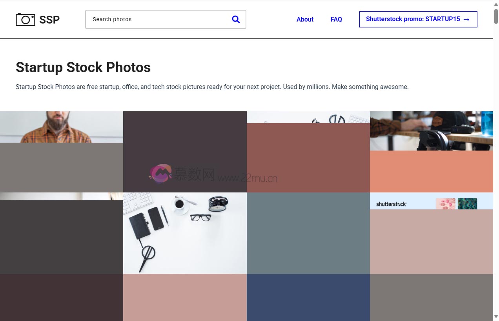Click the coral solid-color photo tile
Image resolution: width=499 pixels, height=321 pixels.
tap(432, 170)
